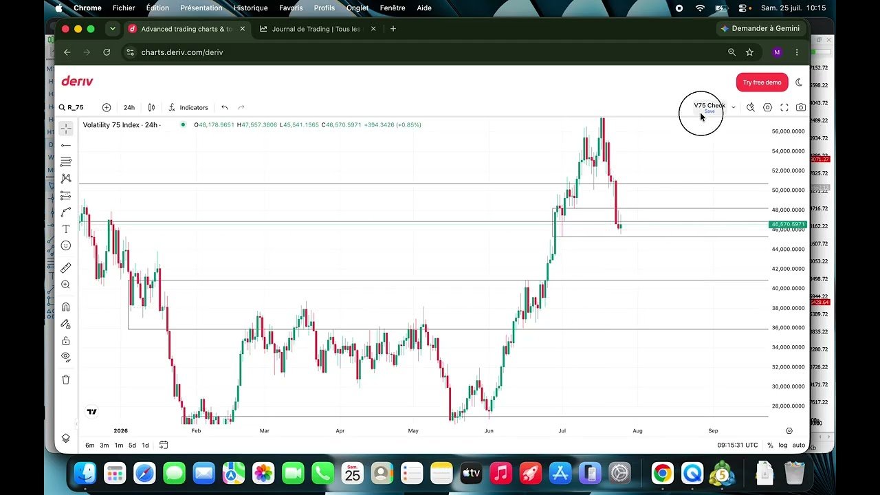Open the candle chart style menu

tap(151, 107)
